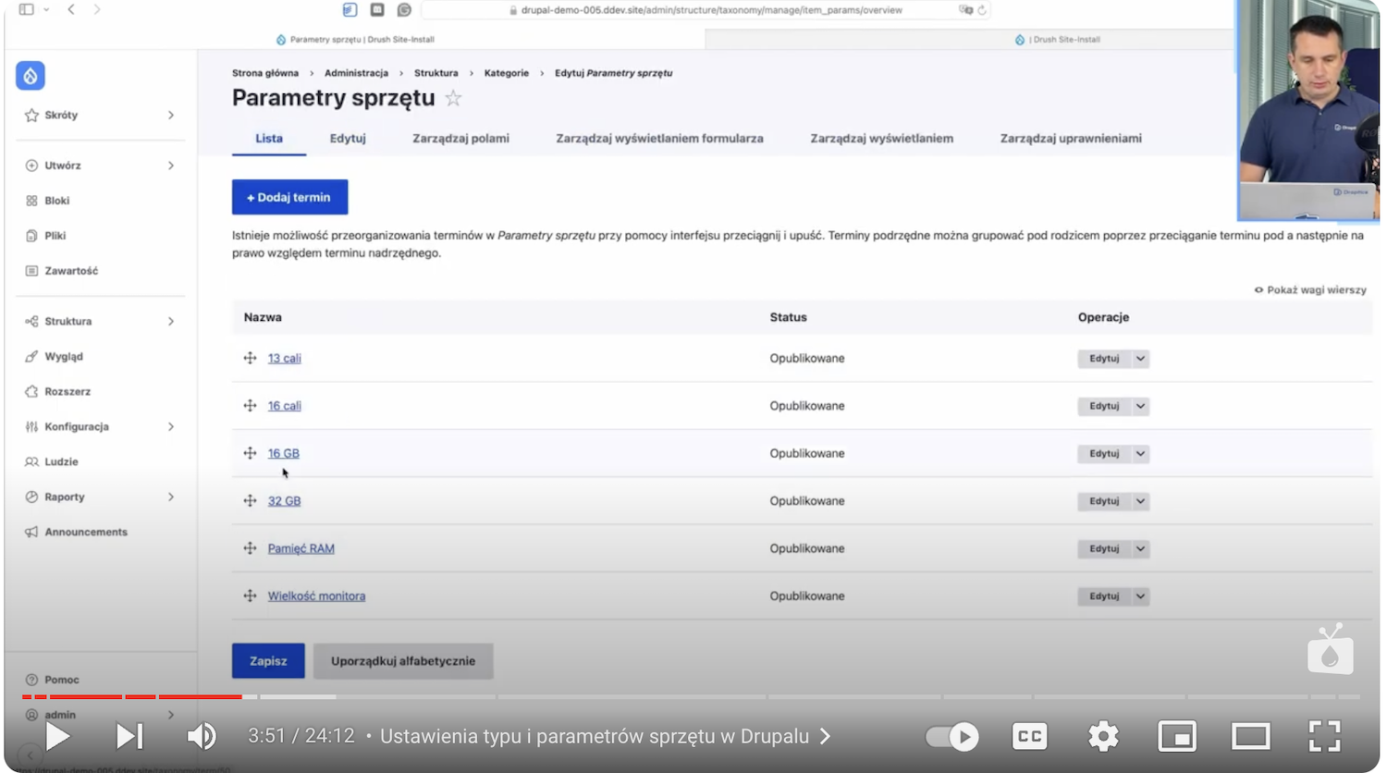Open the Zarządzaj uprawnieniami tab
The height and width of the screenshot is (773, 1387).
click(x=1071, y=139)
